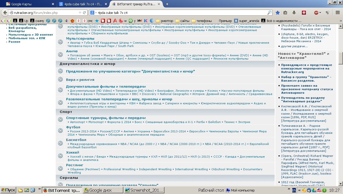Open Adblock Plus dropdown arrow
The image size is (343, 194).
[320, 13]
